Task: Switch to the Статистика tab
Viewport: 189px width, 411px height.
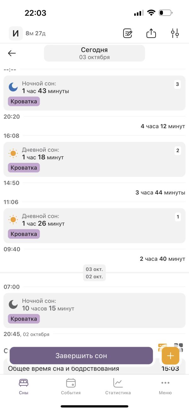Action: click(x=118, y=386)
